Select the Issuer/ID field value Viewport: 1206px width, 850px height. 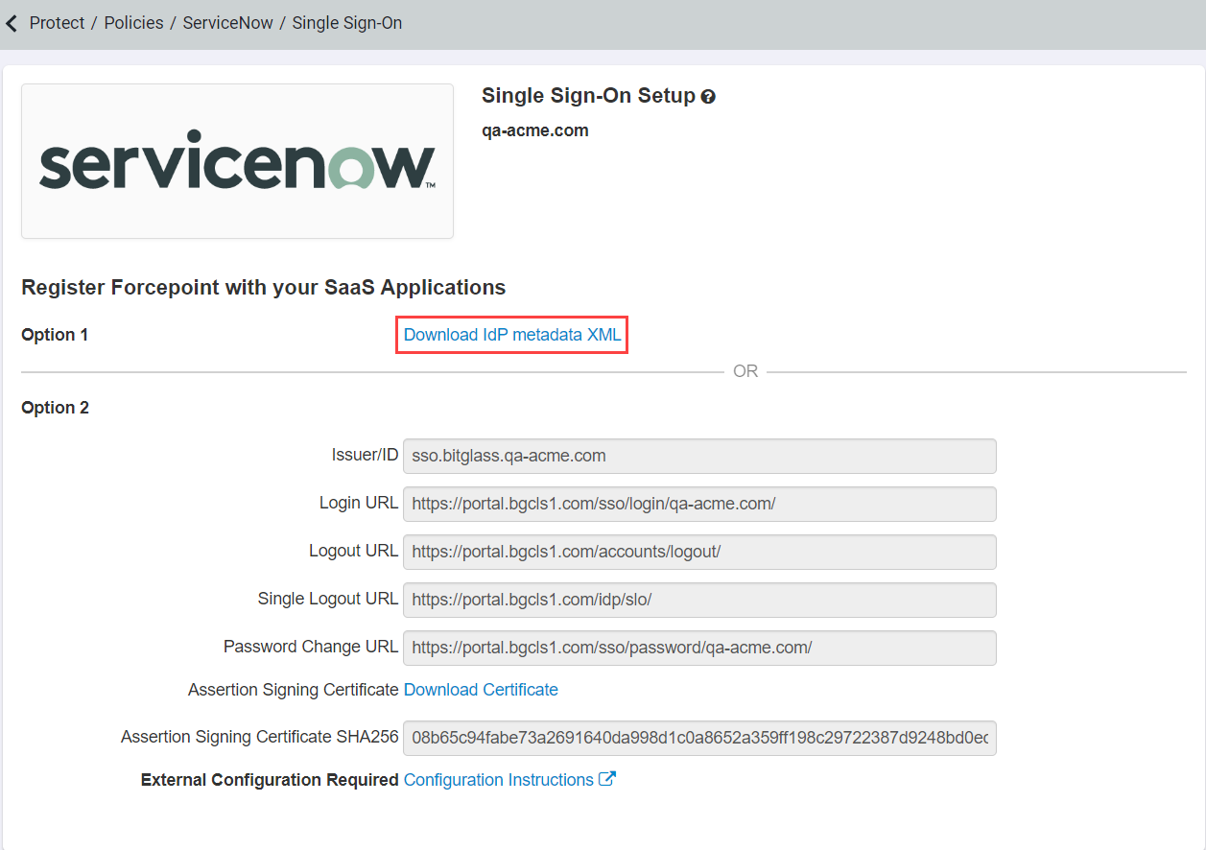tap(700, 456)
